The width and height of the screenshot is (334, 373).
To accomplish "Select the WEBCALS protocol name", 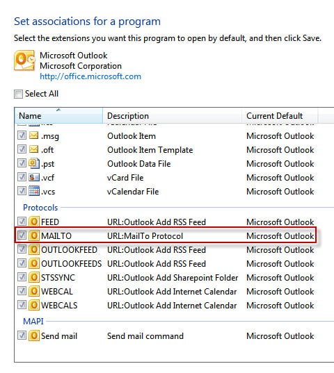I will point(59,305).
